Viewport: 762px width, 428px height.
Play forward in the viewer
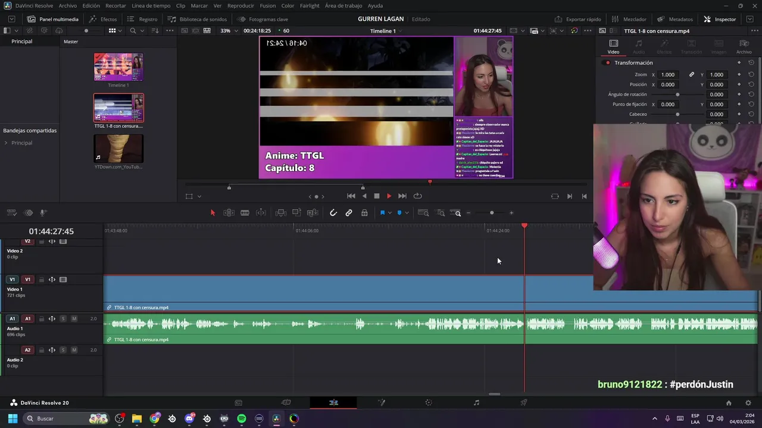(389, 196)
